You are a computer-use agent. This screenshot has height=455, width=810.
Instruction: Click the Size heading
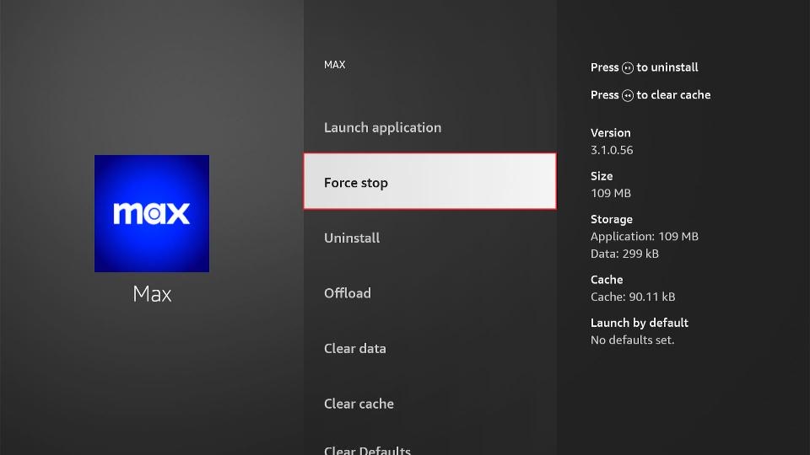pyautogui.click(x=602, y=176)
